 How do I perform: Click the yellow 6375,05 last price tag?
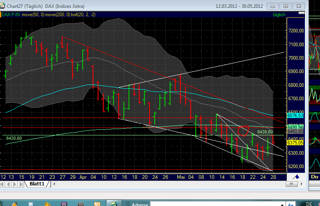click(x=295, y=143)
